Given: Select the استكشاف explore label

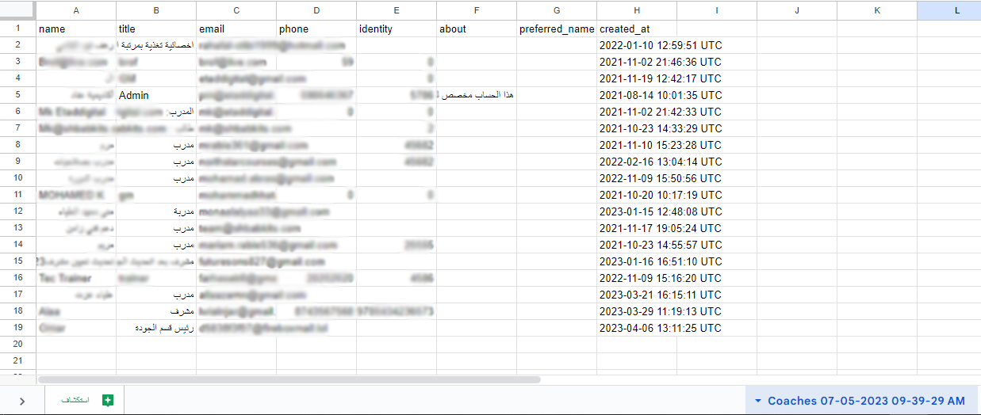Looking at the screenshot, I should pyautogui.click(x=75, y=401).
